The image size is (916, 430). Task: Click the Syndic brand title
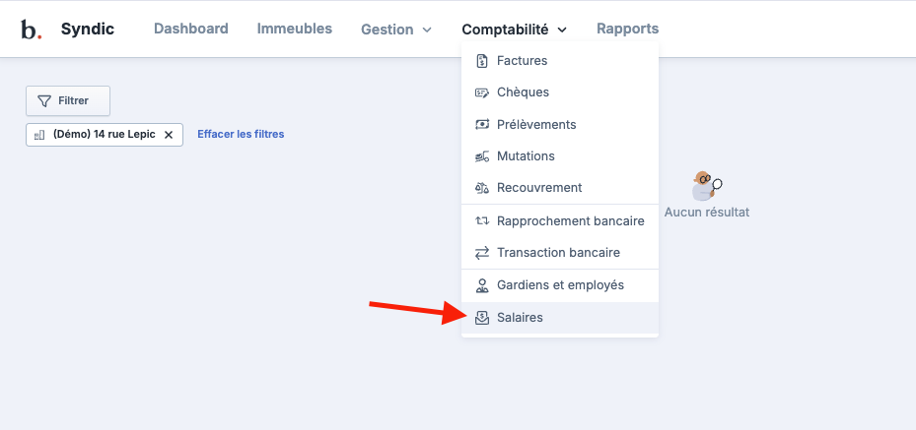88,30
